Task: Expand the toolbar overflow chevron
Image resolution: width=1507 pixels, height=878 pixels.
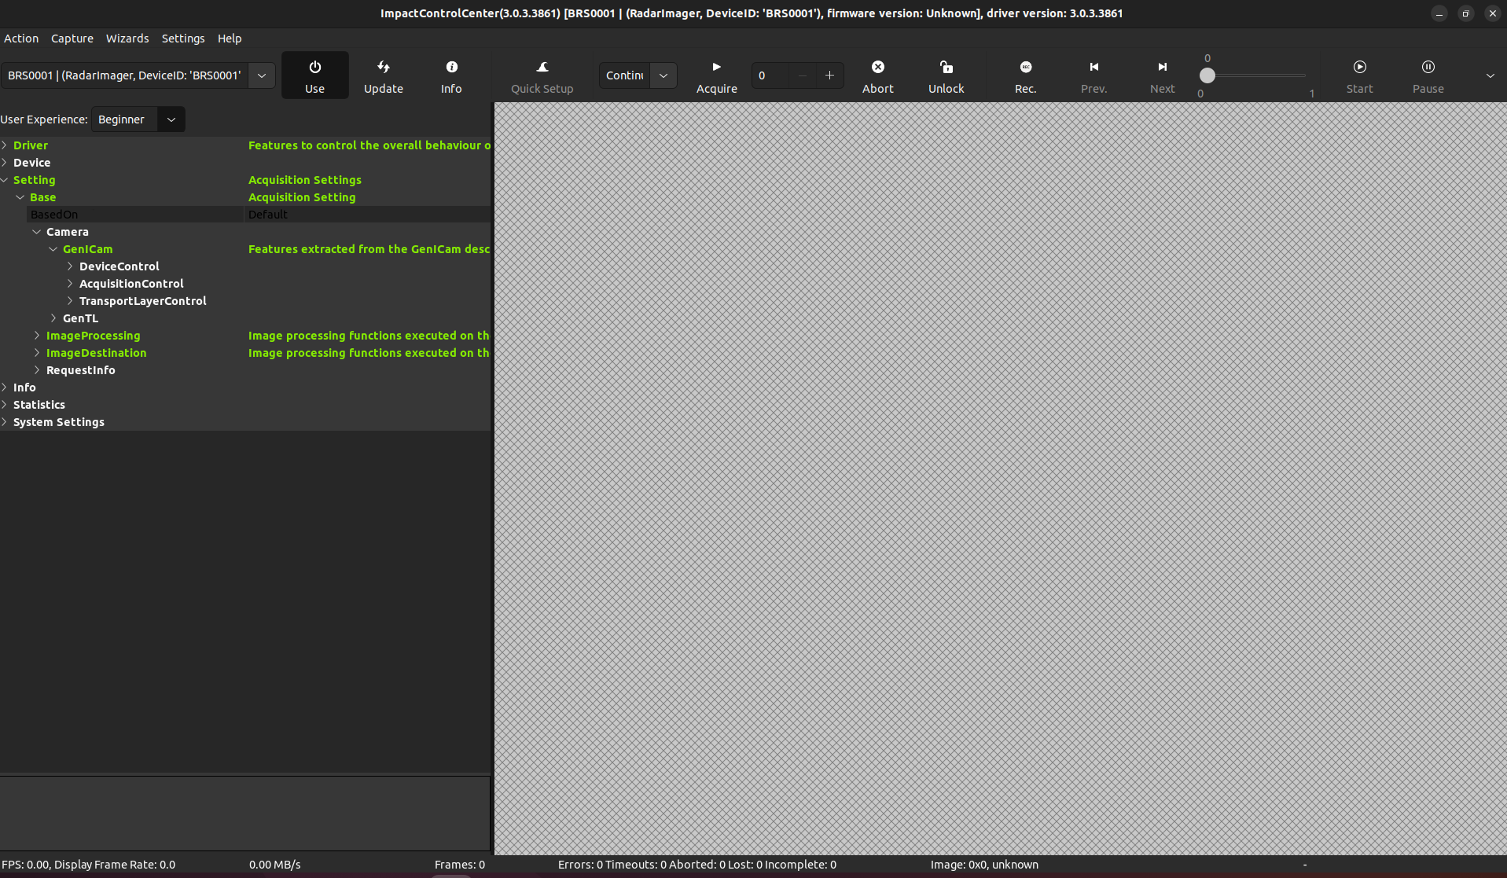Action: pos(1490,75)
